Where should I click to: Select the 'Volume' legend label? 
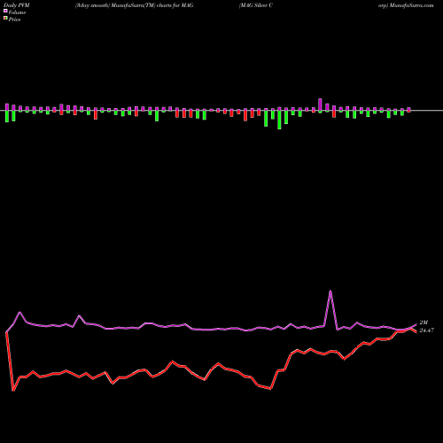coord(17,12)
